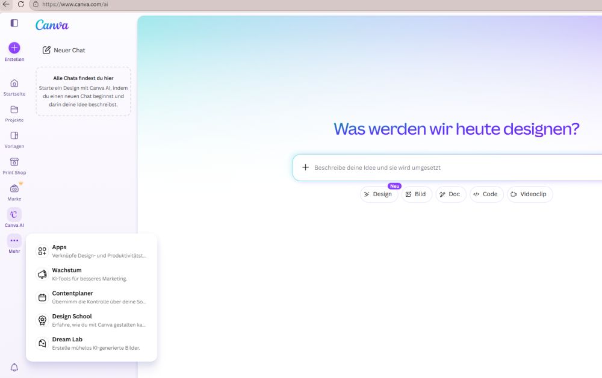Screen dimensions: 602x378
Task: Select the Doc chip below the prompt
Action: (x=451, y=194)
